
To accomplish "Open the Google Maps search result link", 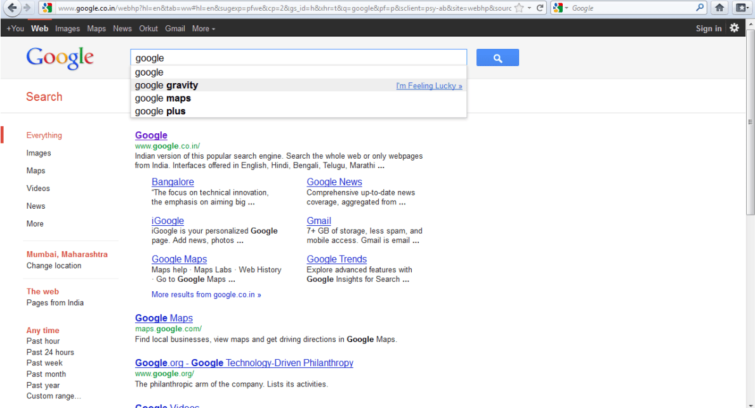I will tap(164, 318).
